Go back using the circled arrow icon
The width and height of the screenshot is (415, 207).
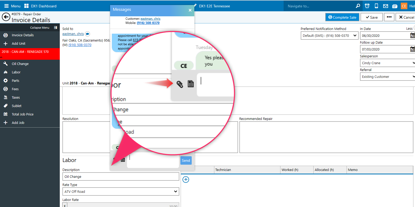[6, 17]
